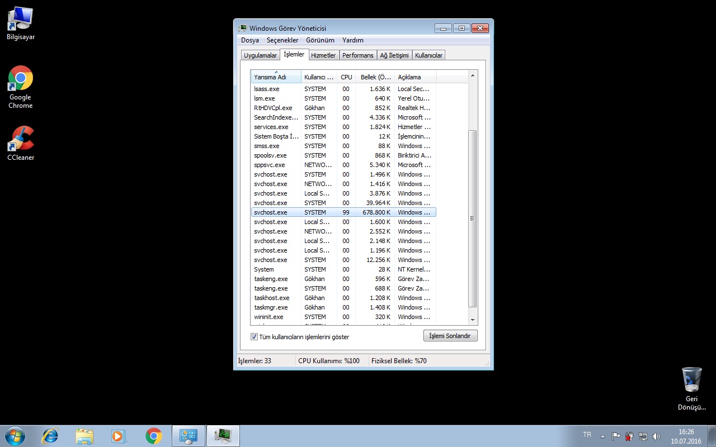Select the sppsvc.exe process row
This screenshot has height=447, width=716.
point(343,165)
